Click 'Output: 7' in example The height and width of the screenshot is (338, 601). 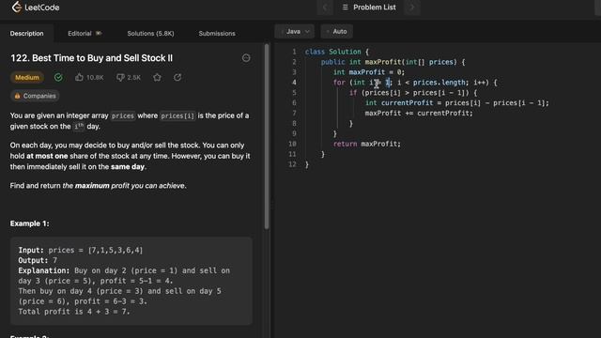coord(38,260)
